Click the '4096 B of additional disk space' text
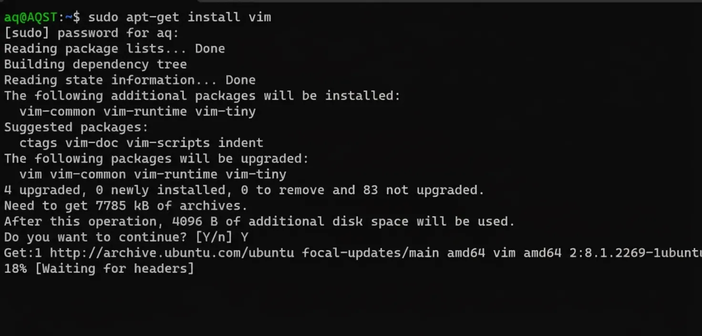Viewport: 702px width, 336px height. (x=290, y=221)
